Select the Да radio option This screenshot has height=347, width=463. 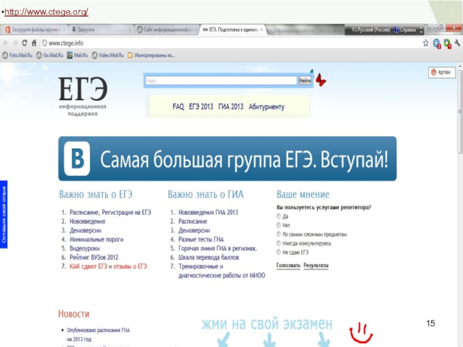(x=278, y=216)
